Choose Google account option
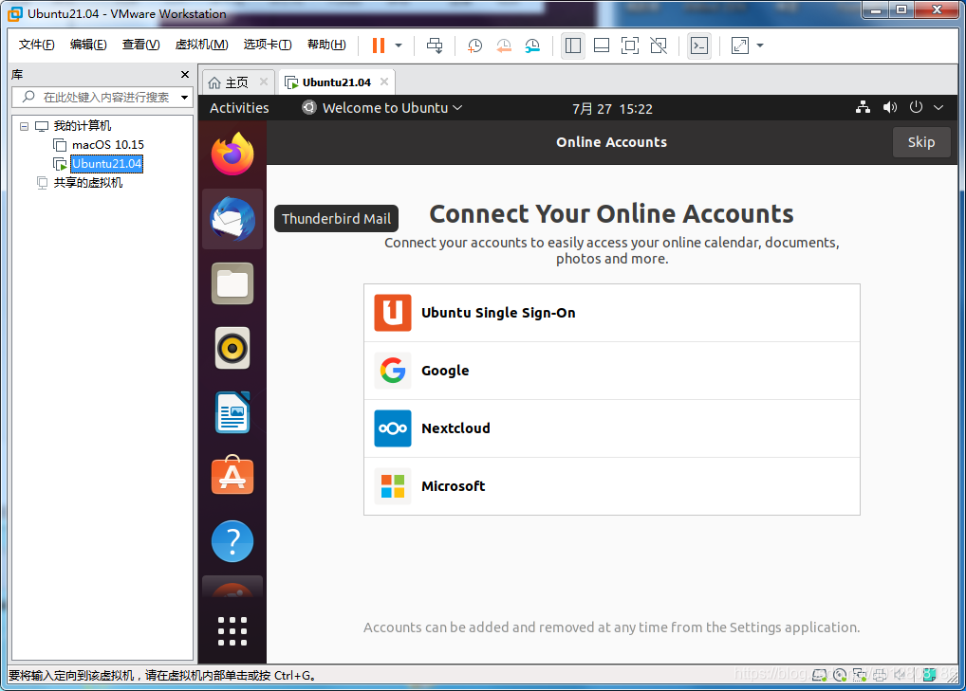966x691 pixels. coord(612,371)
